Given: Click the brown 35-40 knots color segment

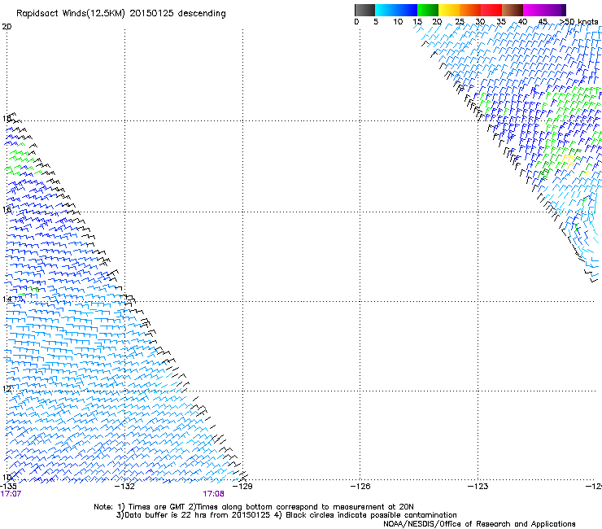Looking at the screenshot, I should (513, 10).
